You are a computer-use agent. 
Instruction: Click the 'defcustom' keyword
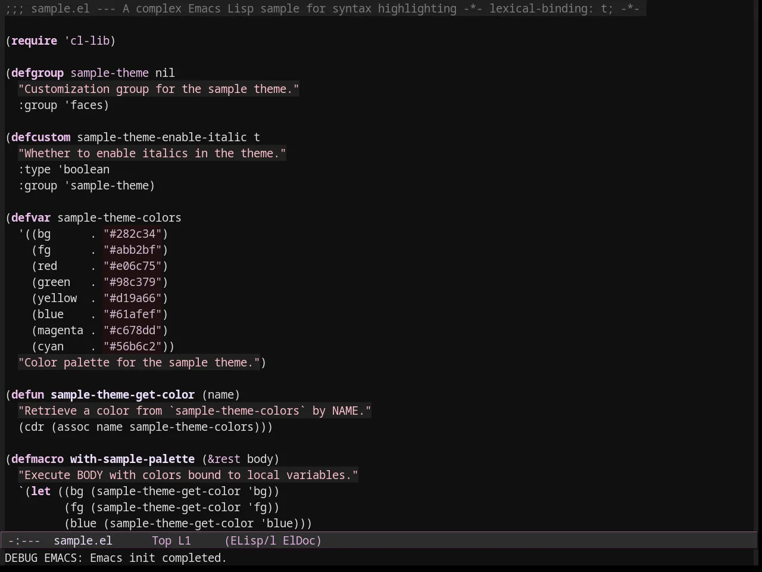pos(40,137)
